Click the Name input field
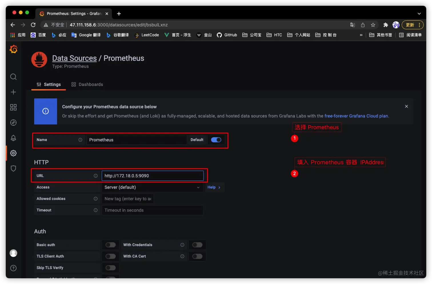The image size is (432, 284). [137, 140]
